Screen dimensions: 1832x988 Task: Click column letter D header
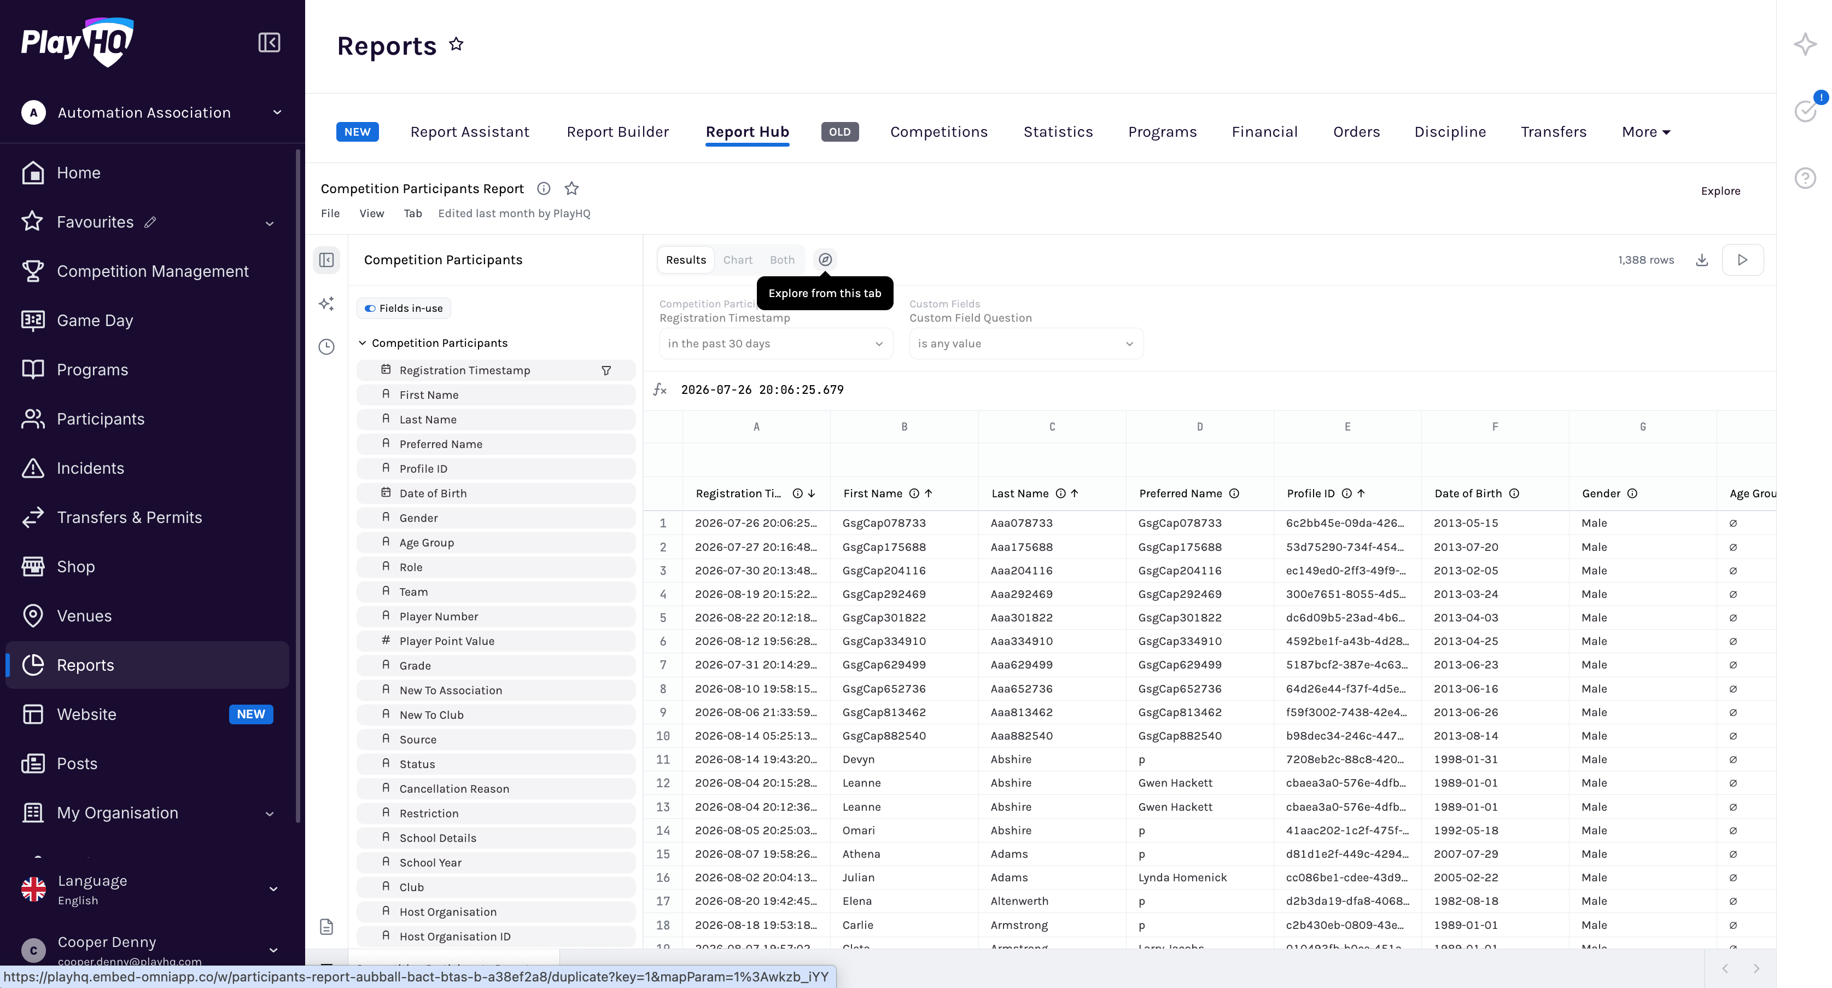(x=1199, y=427)
